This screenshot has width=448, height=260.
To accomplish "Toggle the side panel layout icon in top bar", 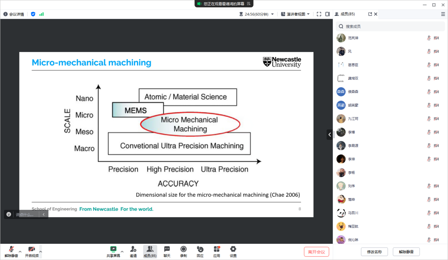I will pos(327,14).
